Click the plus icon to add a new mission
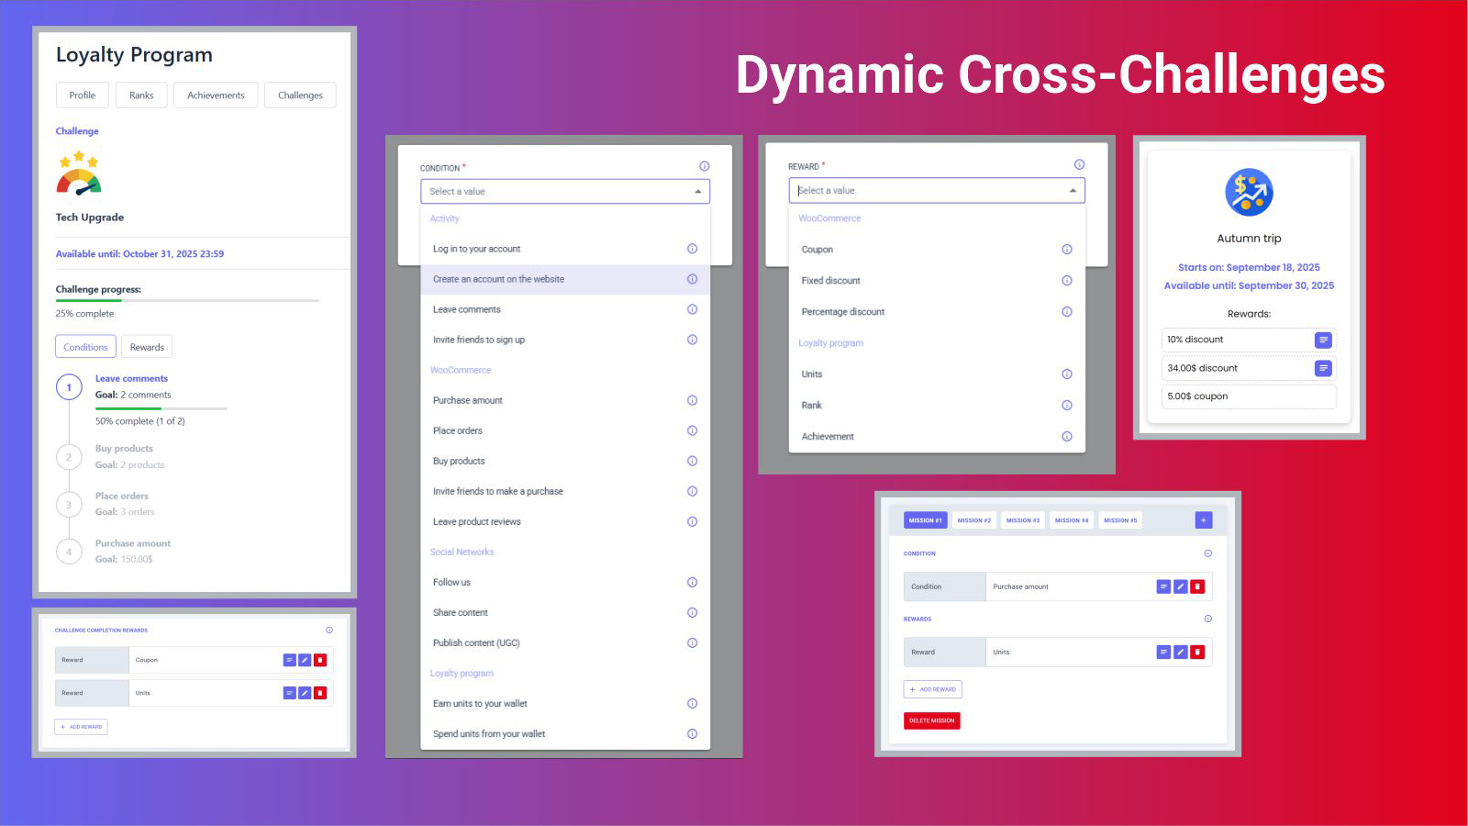Image resolution: width=1468 pixels, height=826 pixels. (1203, 519)
